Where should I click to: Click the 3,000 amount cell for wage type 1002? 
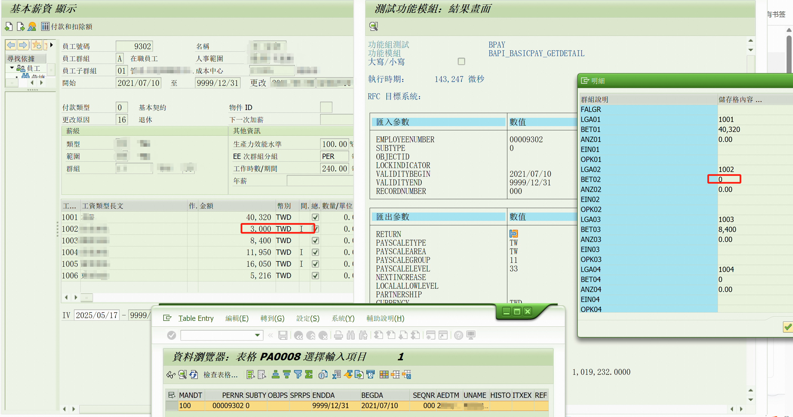point(260,229)
